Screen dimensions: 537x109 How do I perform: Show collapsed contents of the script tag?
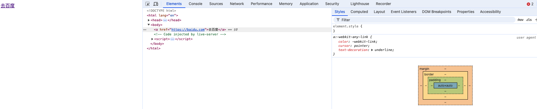172,39
